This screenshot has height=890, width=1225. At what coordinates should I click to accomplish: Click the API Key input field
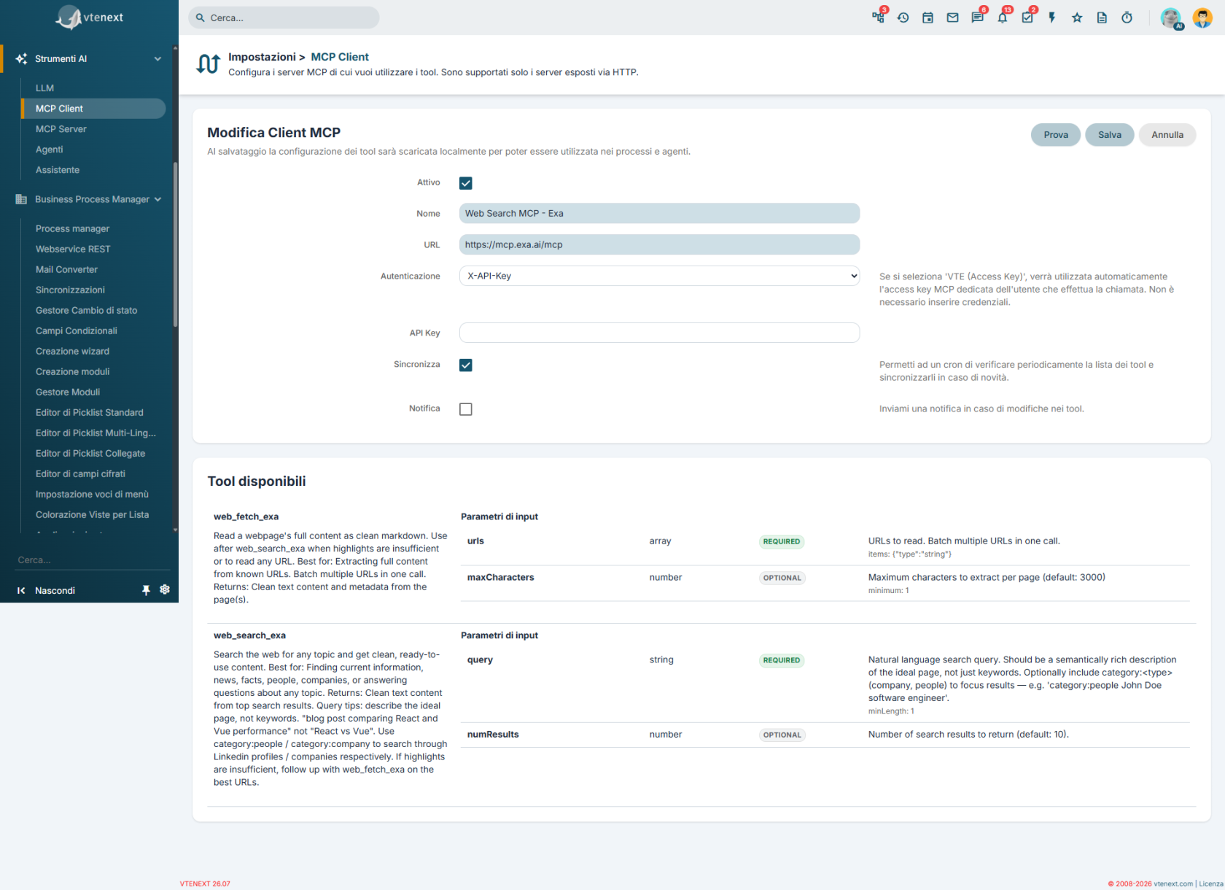659,333
